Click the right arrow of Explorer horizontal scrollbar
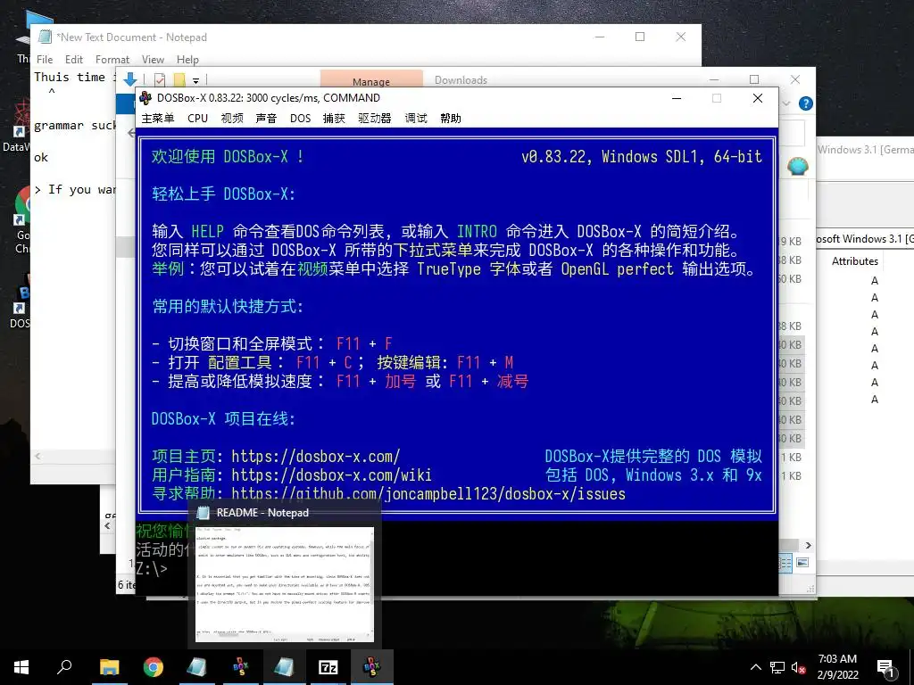This screenshot has width=914, height=685. [808, 545]
